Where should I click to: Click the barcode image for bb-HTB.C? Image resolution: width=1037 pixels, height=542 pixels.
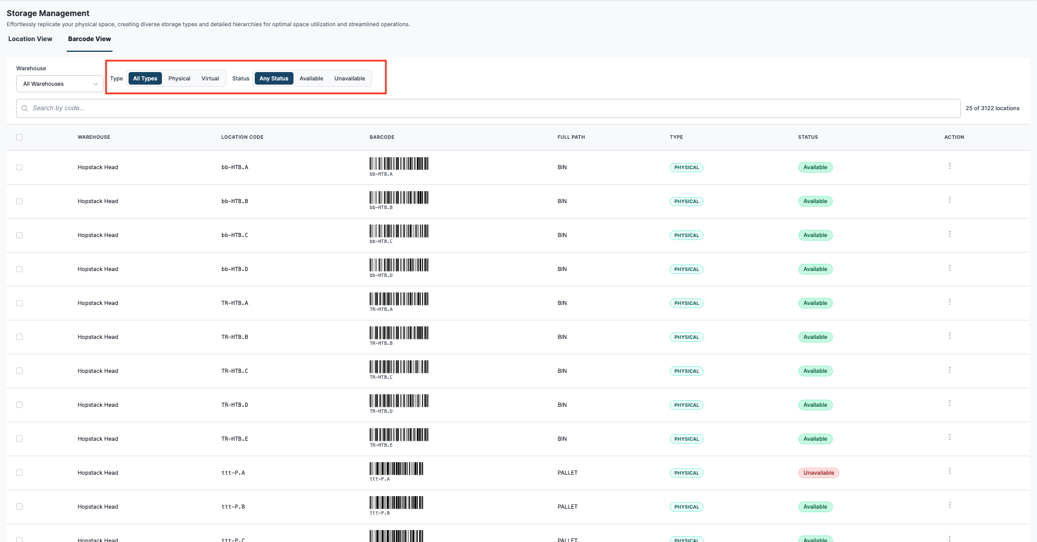click(x=399, y=233)
